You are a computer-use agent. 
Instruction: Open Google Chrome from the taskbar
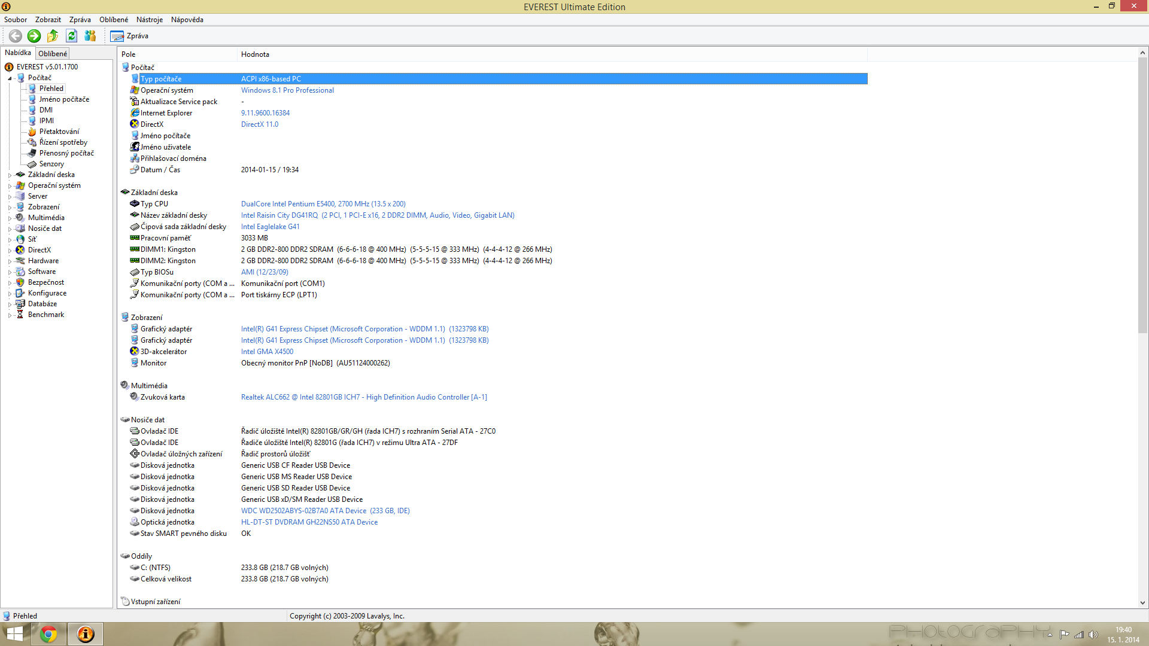[48, 634]
